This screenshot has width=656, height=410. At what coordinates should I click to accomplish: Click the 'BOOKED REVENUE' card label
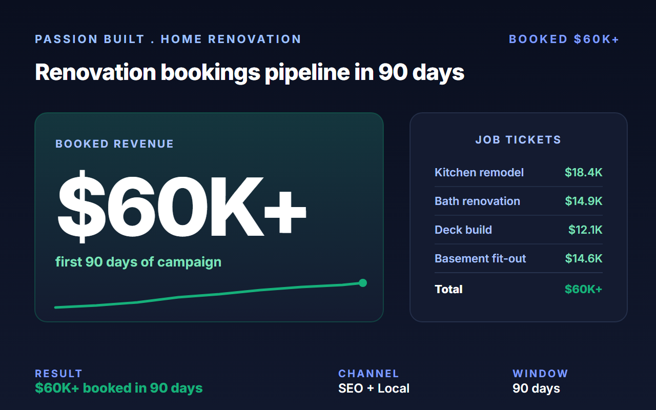(115, 144)
